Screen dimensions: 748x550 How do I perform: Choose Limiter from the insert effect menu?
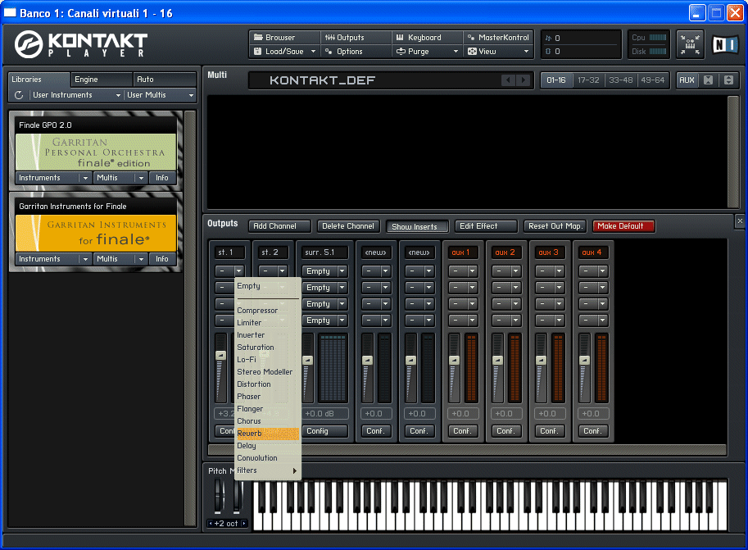(268, 323)
